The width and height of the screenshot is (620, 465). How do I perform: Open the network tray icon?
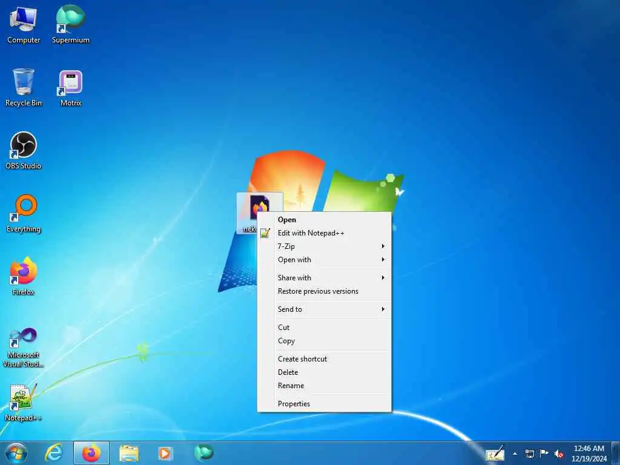pyautogui.click(x=529, y=453)
